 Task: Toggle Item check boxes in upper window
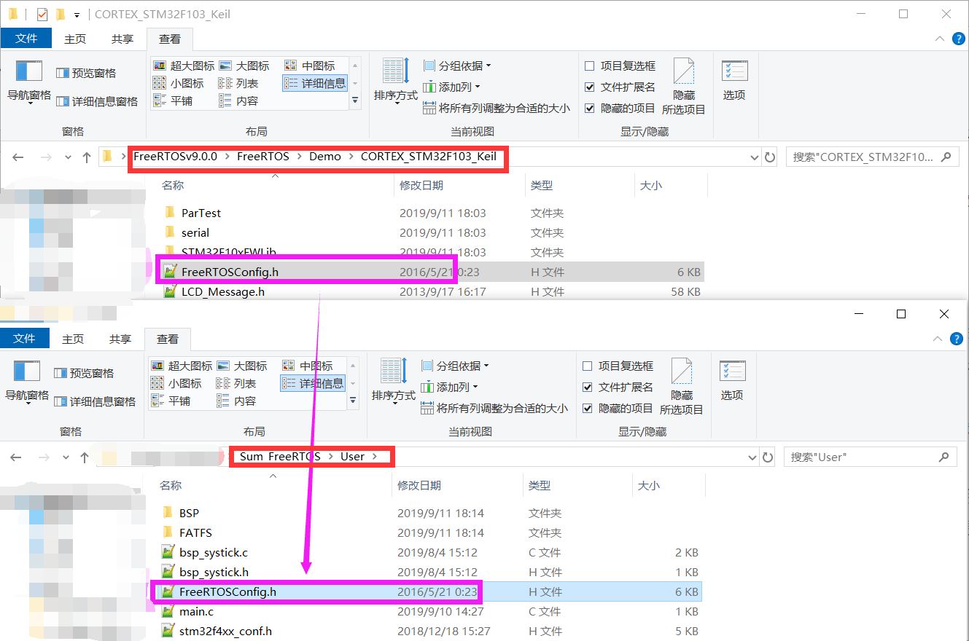click(x=620, y=66)
